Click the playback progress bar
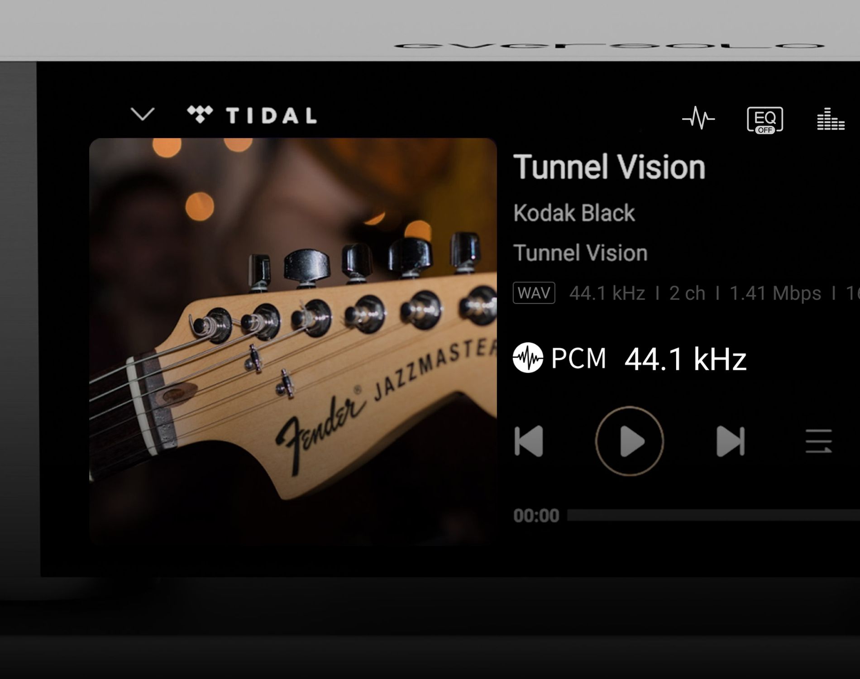Screen dimensions: 860x679 tap(713, 515)
